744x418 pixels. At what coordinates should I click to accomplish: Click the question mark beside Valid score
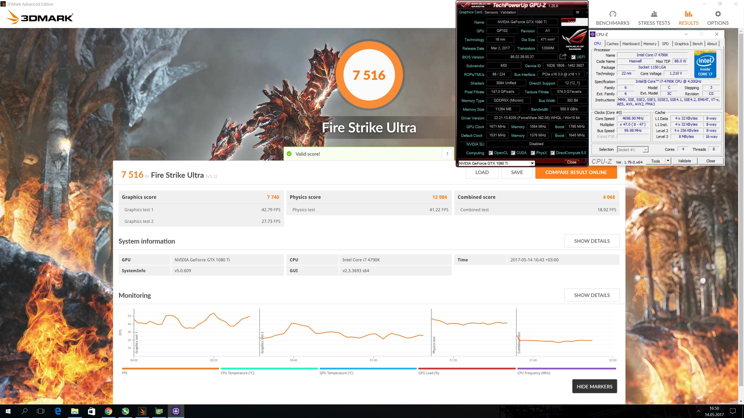(x=447, y=154)
